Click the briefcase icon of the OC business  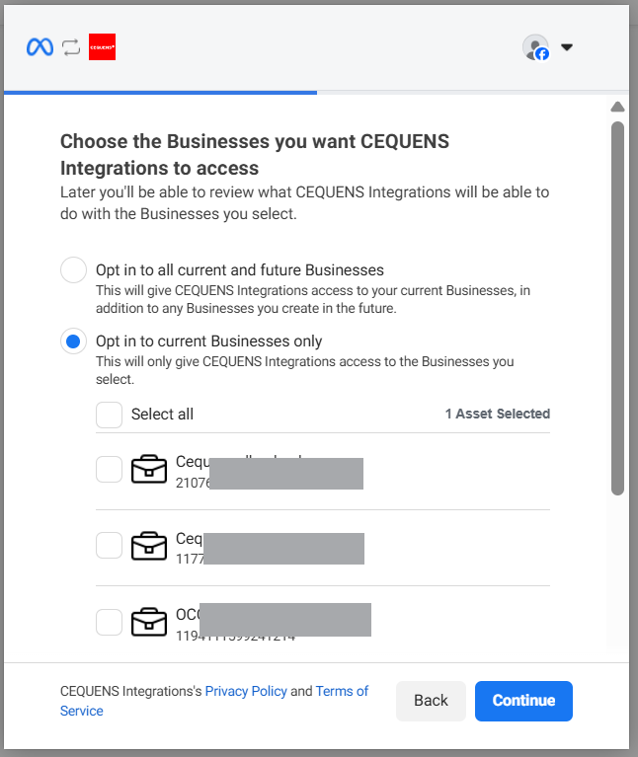pyautogui.click(x=149, y=622)
